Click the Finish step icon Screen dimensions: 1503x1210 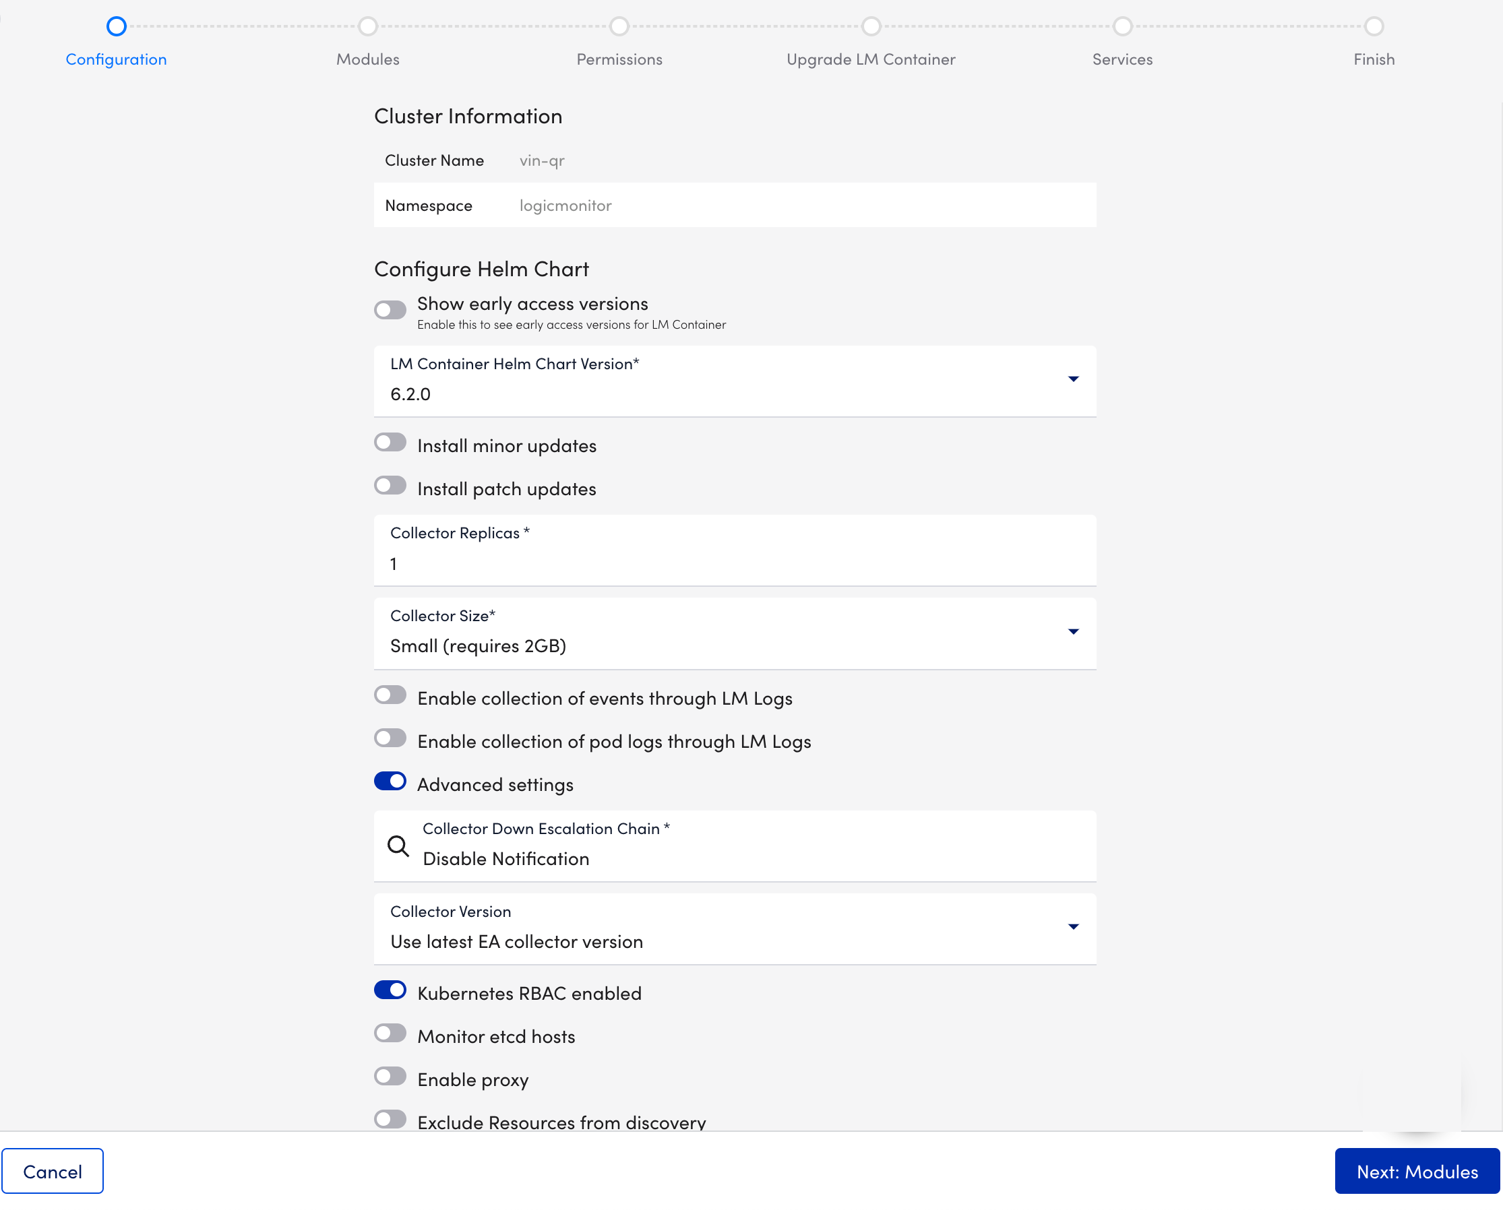1374,25
